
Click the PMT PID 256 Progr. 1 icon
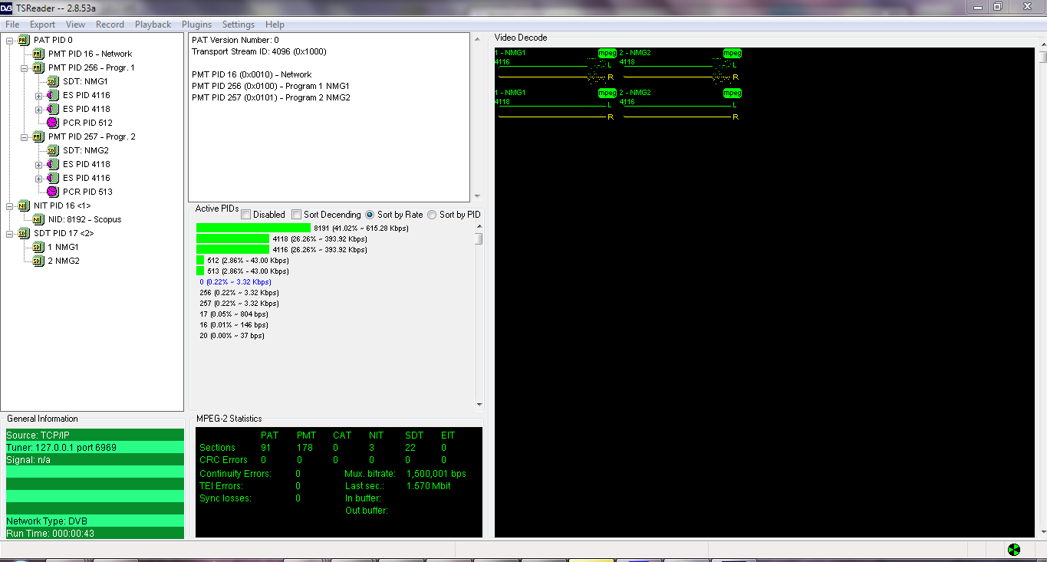(x=38, y=67)
